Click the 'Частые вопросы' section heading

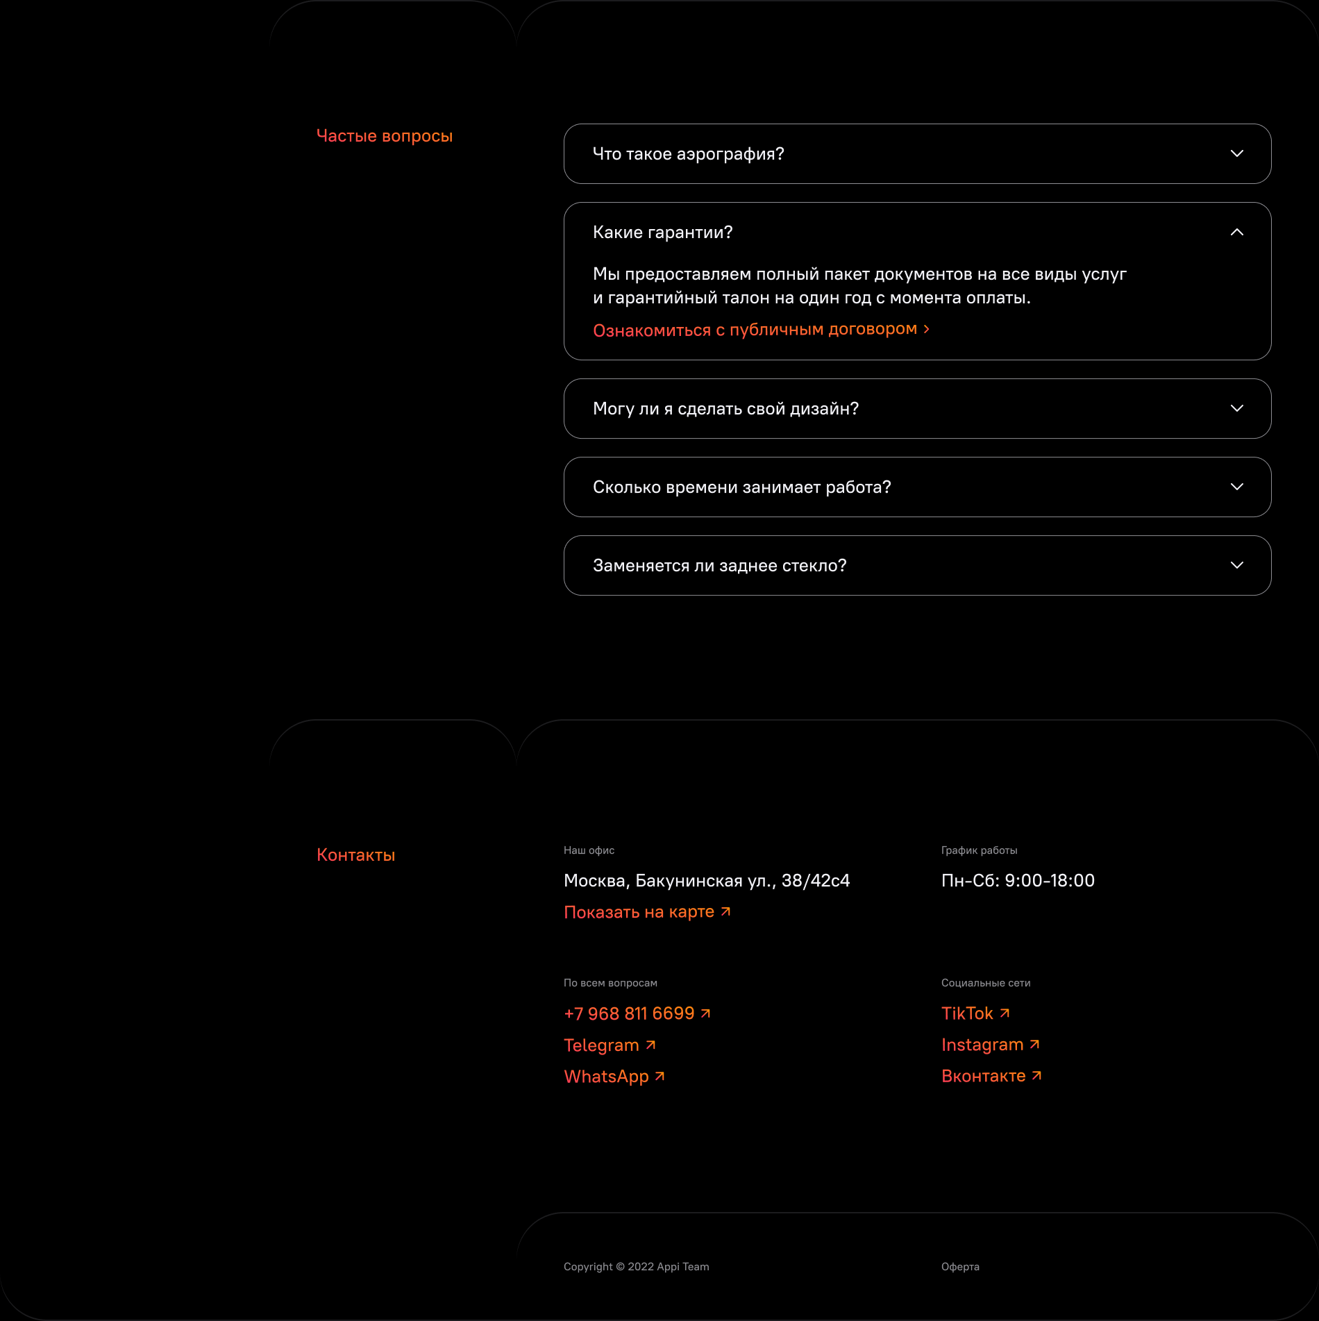click(x=385, y=136)
